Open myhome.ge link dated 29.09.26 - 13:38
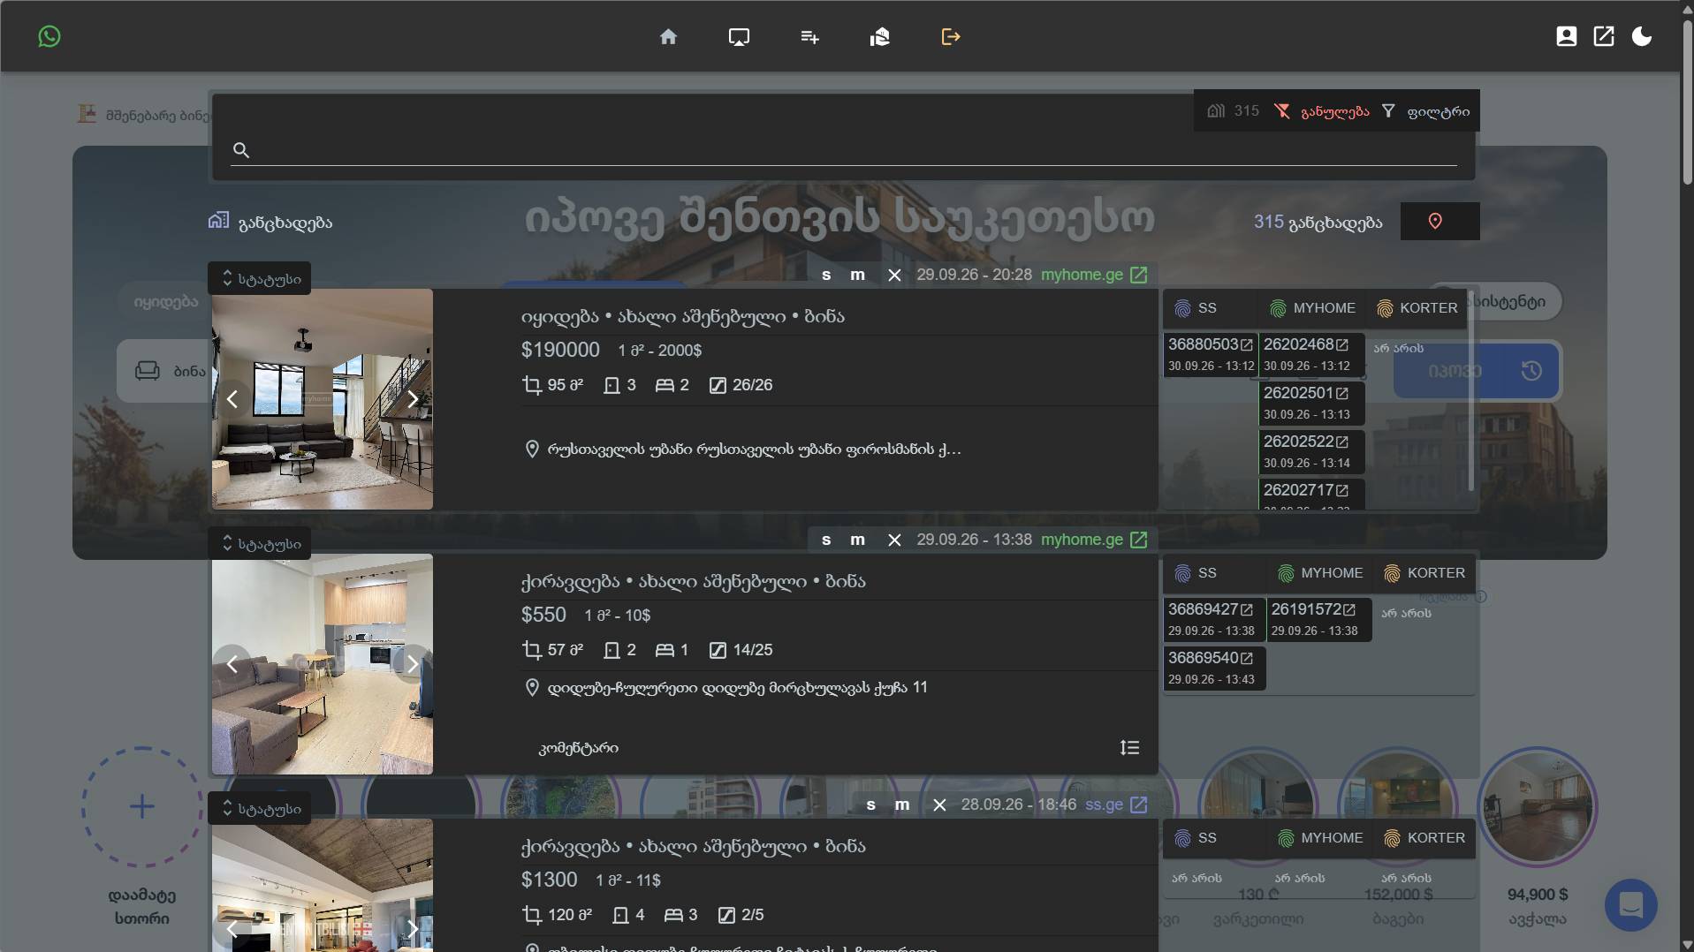 [x=1094, y=540]
